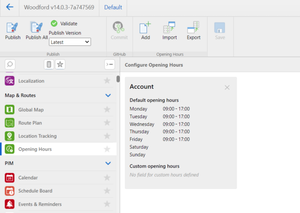
Task: Toggle favorite star for Calendar
Action: point(106,177)
